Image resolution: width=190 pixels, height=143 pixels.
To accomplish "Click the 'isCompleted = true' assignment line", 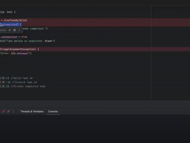I will [x=13, y=37].
